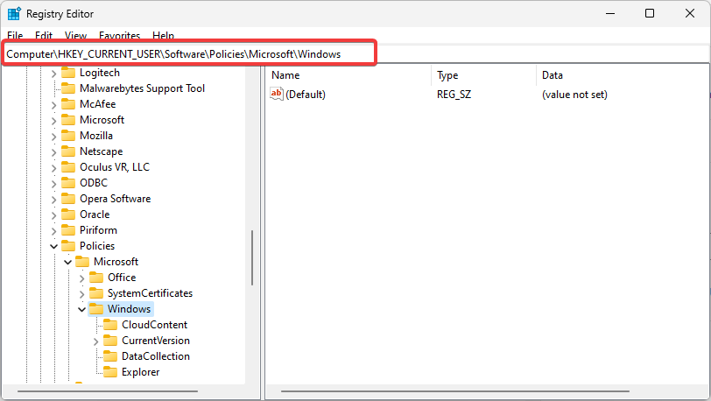711x401 pixels.
Task: Maximize the Registry Editor window
Action: pyautogui.click(x=650, y=13)
